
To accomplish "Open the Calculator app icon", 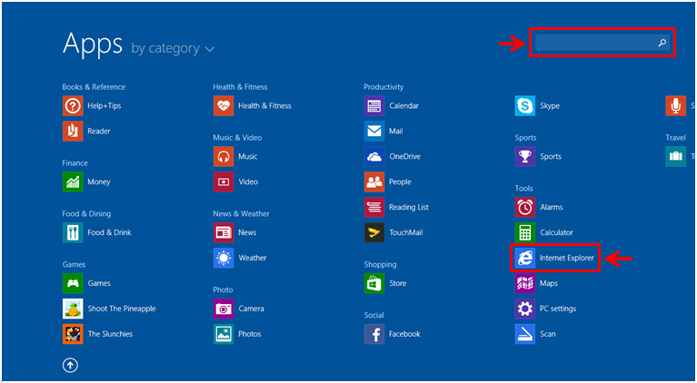I will [524, 232].
